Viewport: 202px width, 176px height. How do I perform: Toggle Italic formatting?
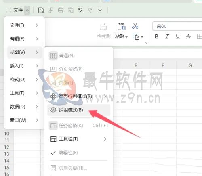coord(167,36)
